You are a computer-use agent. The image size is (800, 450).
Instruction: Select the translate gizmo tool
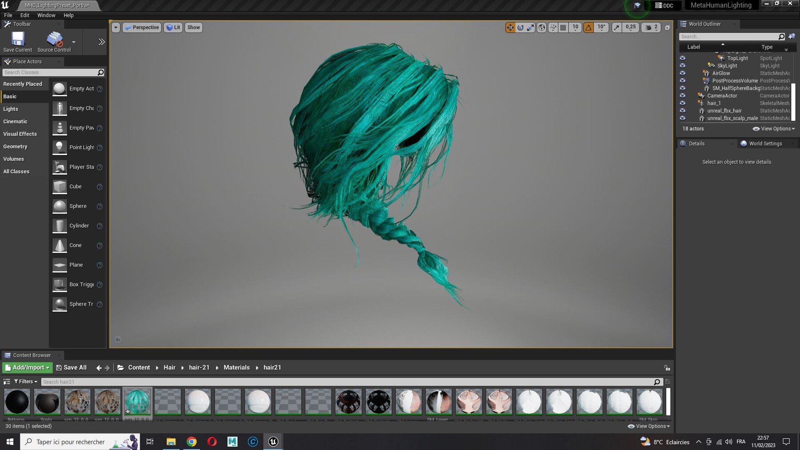click(x=510, y=28)
